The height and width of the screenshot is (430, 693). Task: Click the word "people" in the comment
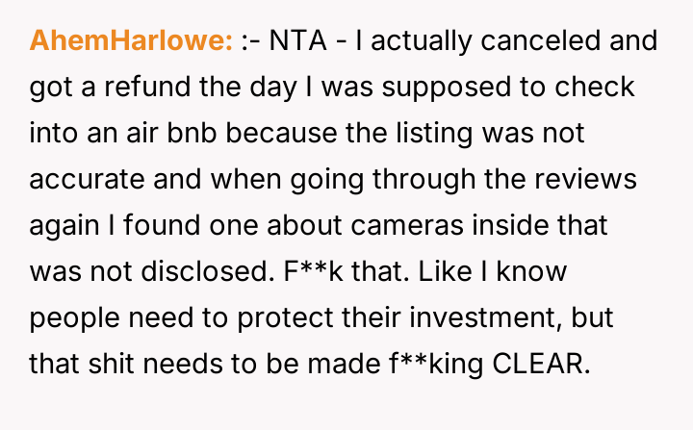pyautogui.click(x=70, y=316)
